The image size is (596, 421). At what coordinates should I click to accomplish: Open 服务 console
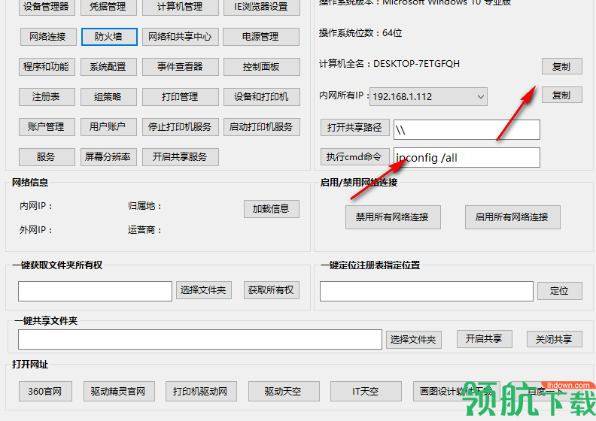tap(47, 157)
